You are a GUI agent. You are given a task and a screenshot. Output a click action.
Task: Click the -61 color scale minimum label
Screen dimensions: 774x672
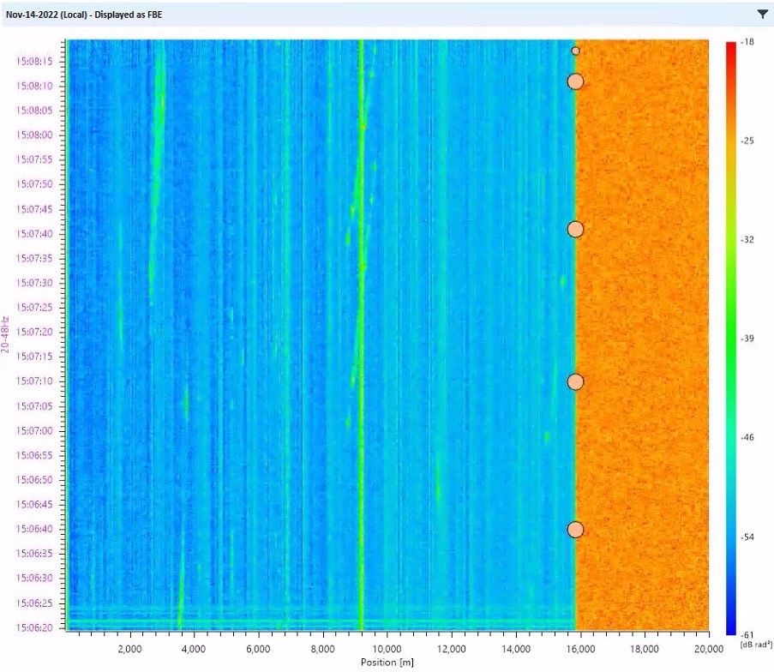click(x=747, y=634)
